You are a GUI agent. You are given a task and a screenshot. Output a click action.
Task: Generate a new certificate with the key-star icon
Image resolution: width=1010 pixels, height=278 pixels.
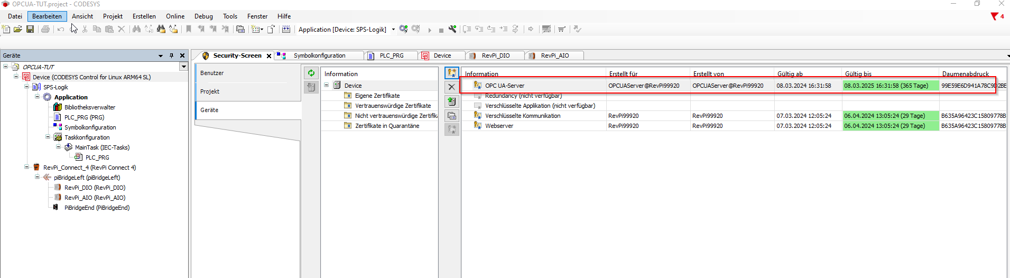point(452,73)
